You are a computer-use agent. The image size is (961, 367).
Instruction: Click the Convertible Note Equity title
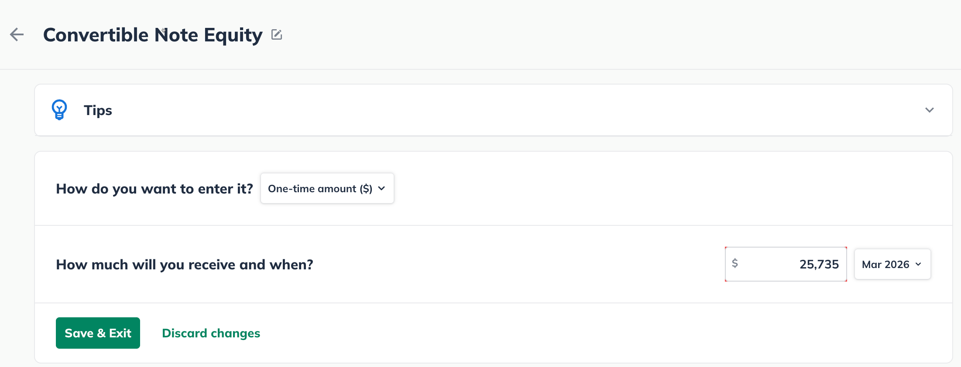153,35
